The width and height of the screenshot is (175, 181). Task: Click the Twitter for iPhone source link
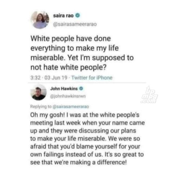[x=92, y=78]
